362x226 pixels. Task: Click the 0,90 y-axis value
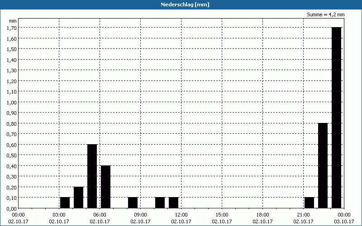(12, 113)
